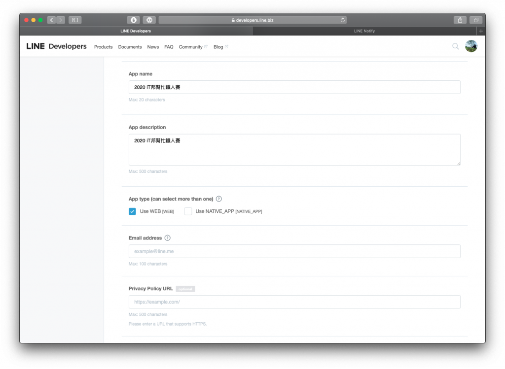This screenshot has height=369, width=505.
Task: Show all tabs overview
Action: [x=476, y=20]
